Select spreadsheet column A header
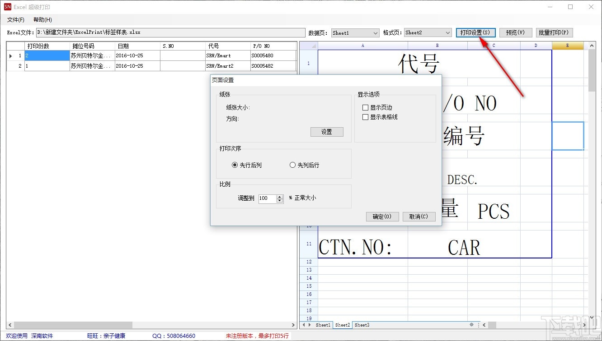The image size is (602, 341). 363,46
